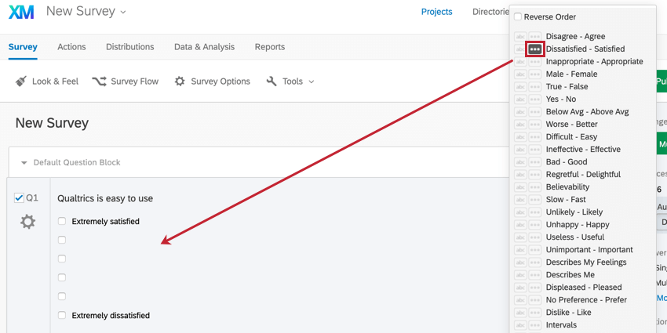The width and height of the screenshot is (667, 333).
Task: Open the Actions tab
Action: [71, 47]
